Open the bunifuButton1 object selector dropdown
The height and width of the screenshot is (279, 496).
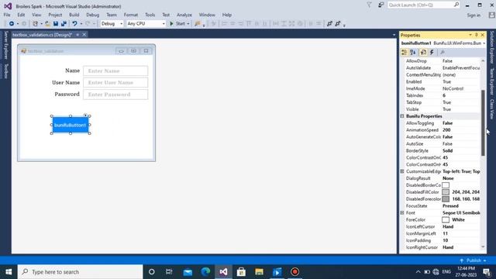(x=484, y=43)
